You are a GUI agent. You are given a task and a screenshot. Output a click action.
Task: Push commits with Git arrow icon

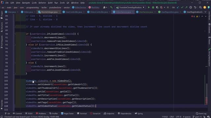(x=186, y=7)
